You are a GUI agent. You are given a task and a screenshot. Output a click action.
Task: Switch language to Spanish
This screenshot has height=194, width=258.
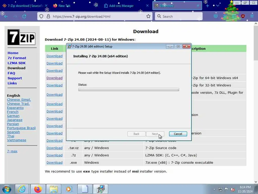(14, 132)
